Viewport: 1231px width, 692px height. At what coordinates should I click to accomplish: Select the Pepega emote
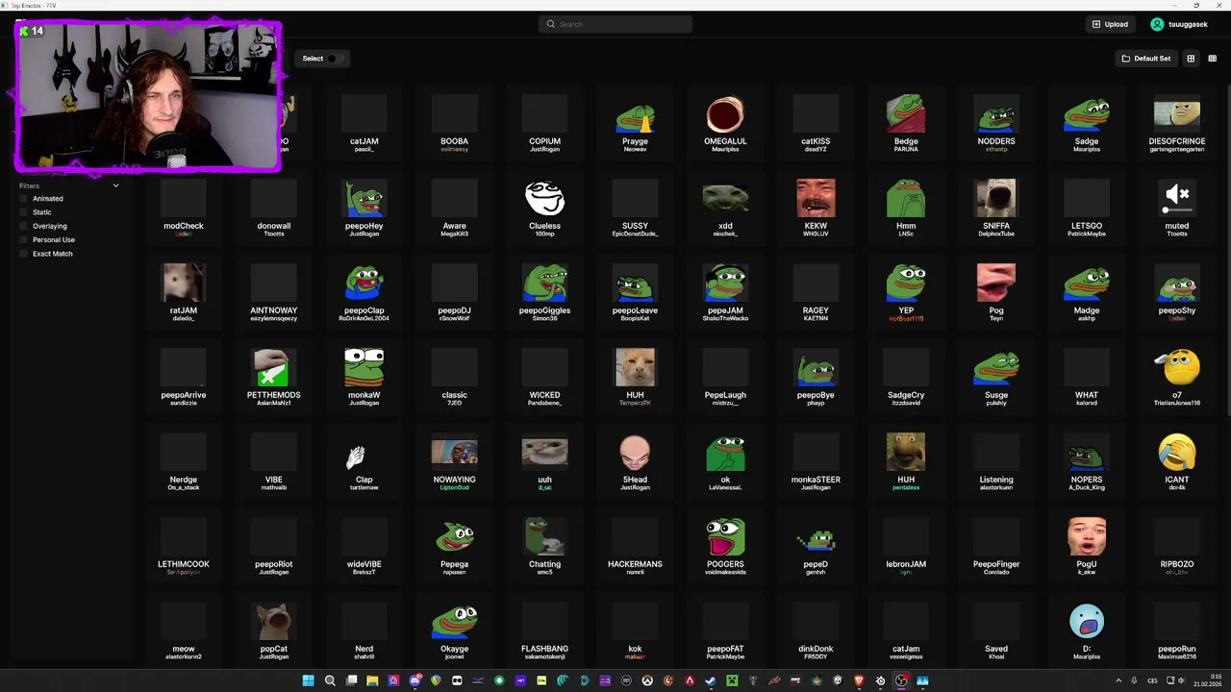point(454,545)
